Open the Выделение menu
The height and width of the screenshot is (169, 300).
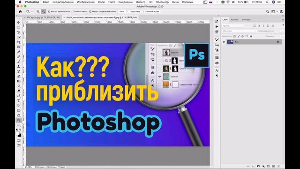(x=126, y=2)
